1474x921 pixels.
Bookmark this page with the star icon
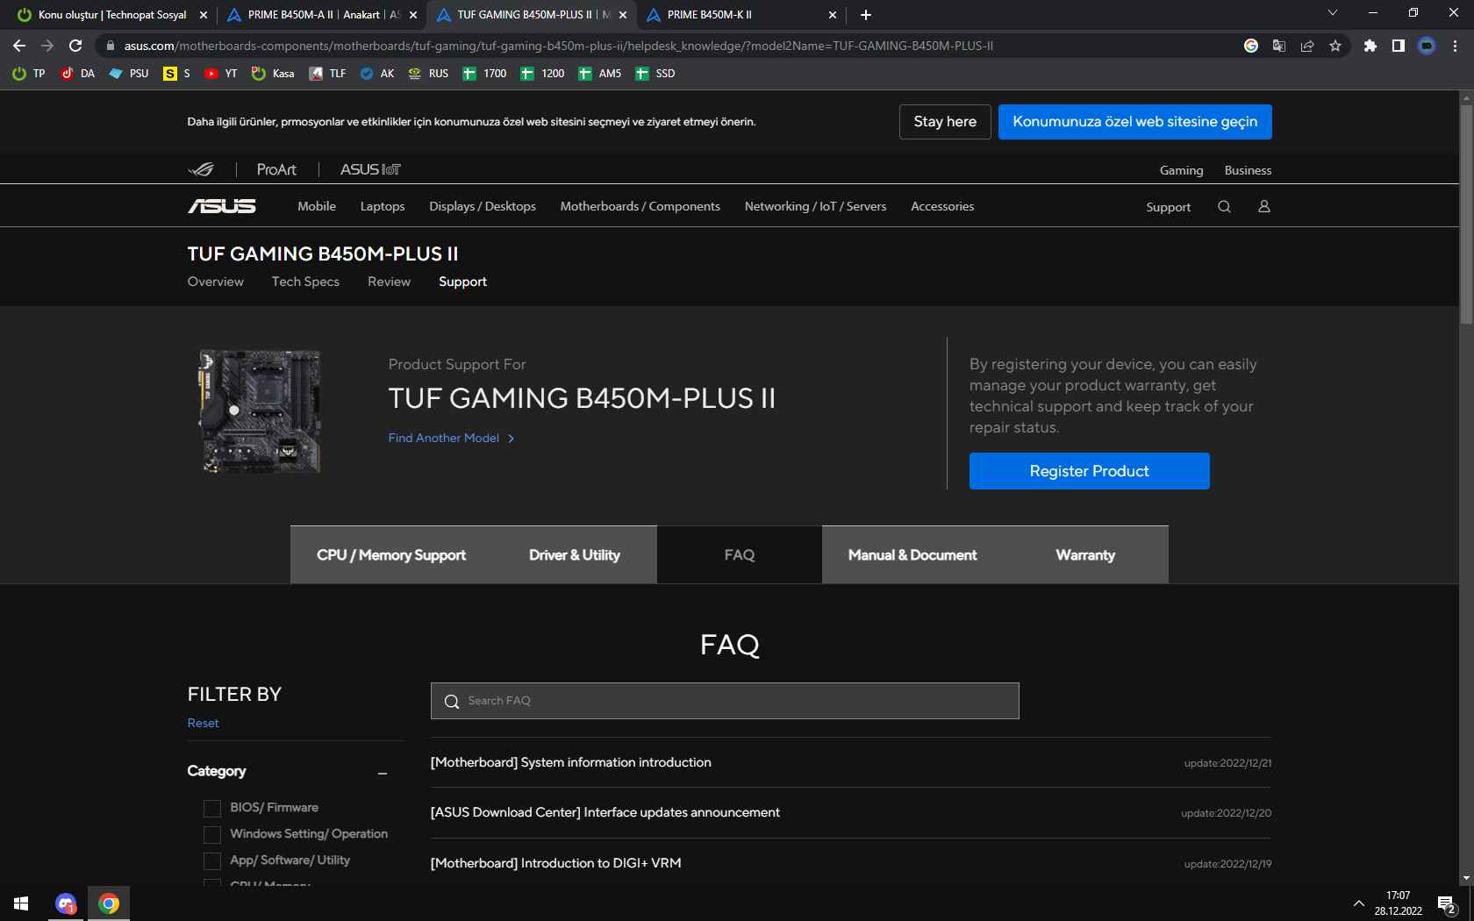[x=1335, y=46]
